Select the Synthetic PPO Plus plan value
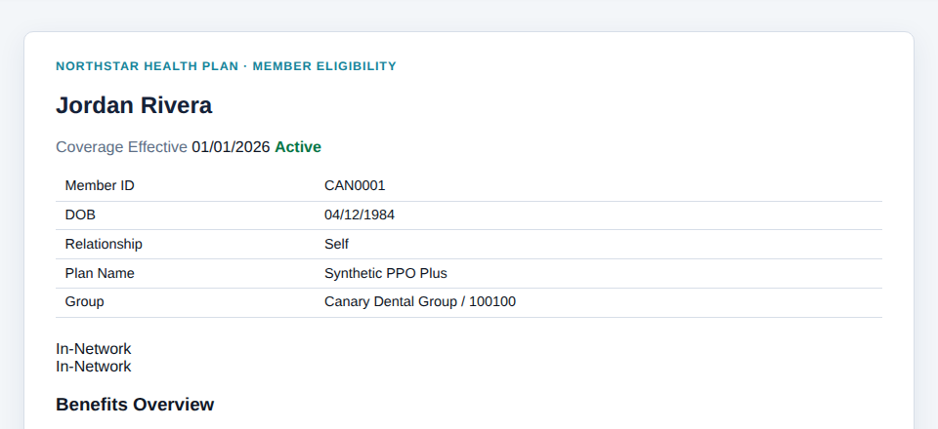 (386, 273)
